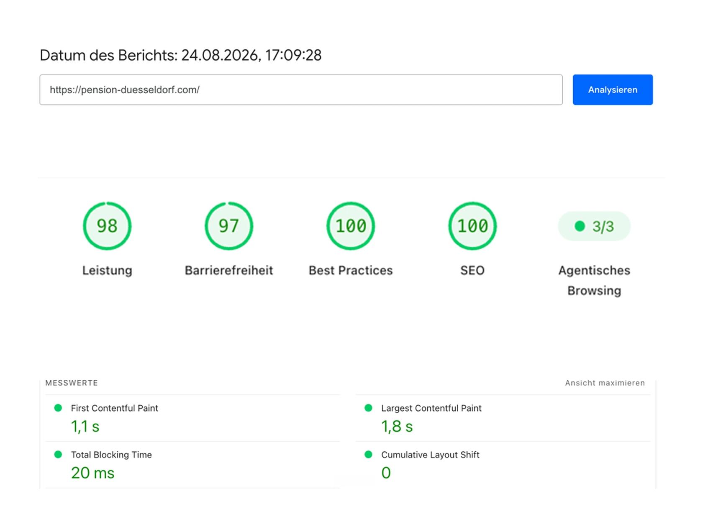Click the Datum des Berichts timestamp text
This screenshot has height=527, width=703.
pos(181,55)
